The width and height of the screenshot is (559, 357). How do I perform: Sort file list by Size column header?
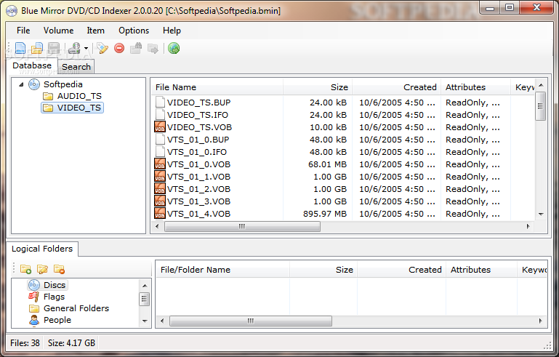click(x=318, y=87)
